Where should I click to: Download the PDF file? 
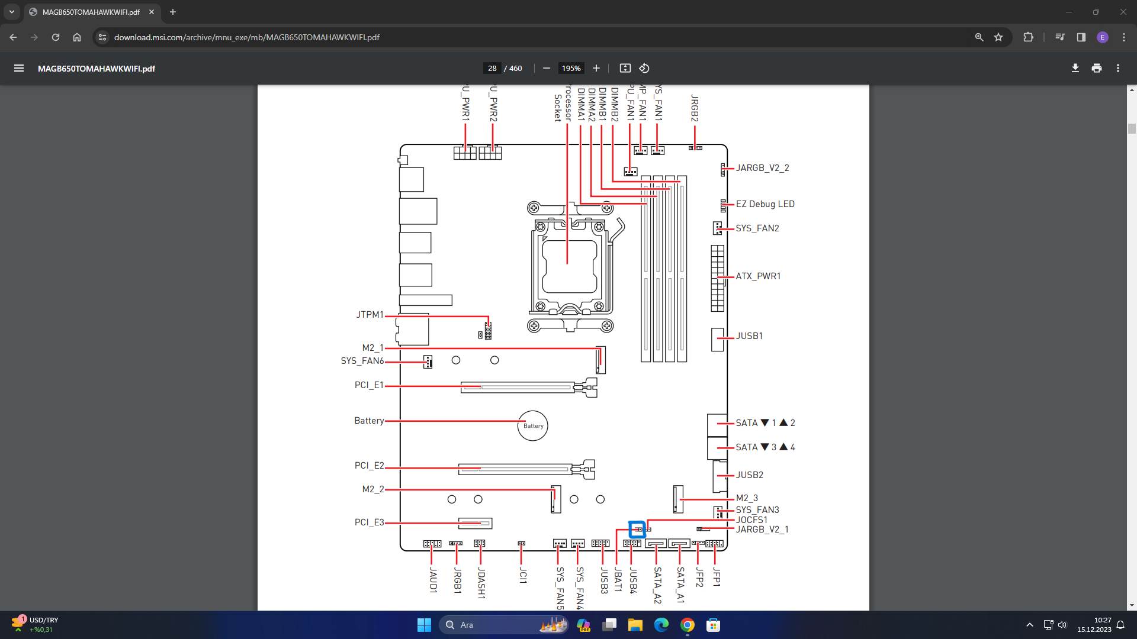coord(1075,69)
